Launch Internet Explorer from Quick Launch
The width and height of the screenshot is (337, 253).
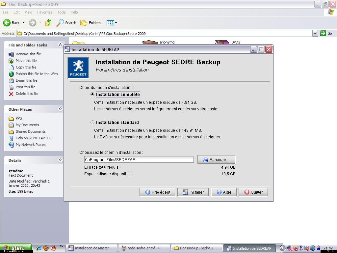click(39, 248)
